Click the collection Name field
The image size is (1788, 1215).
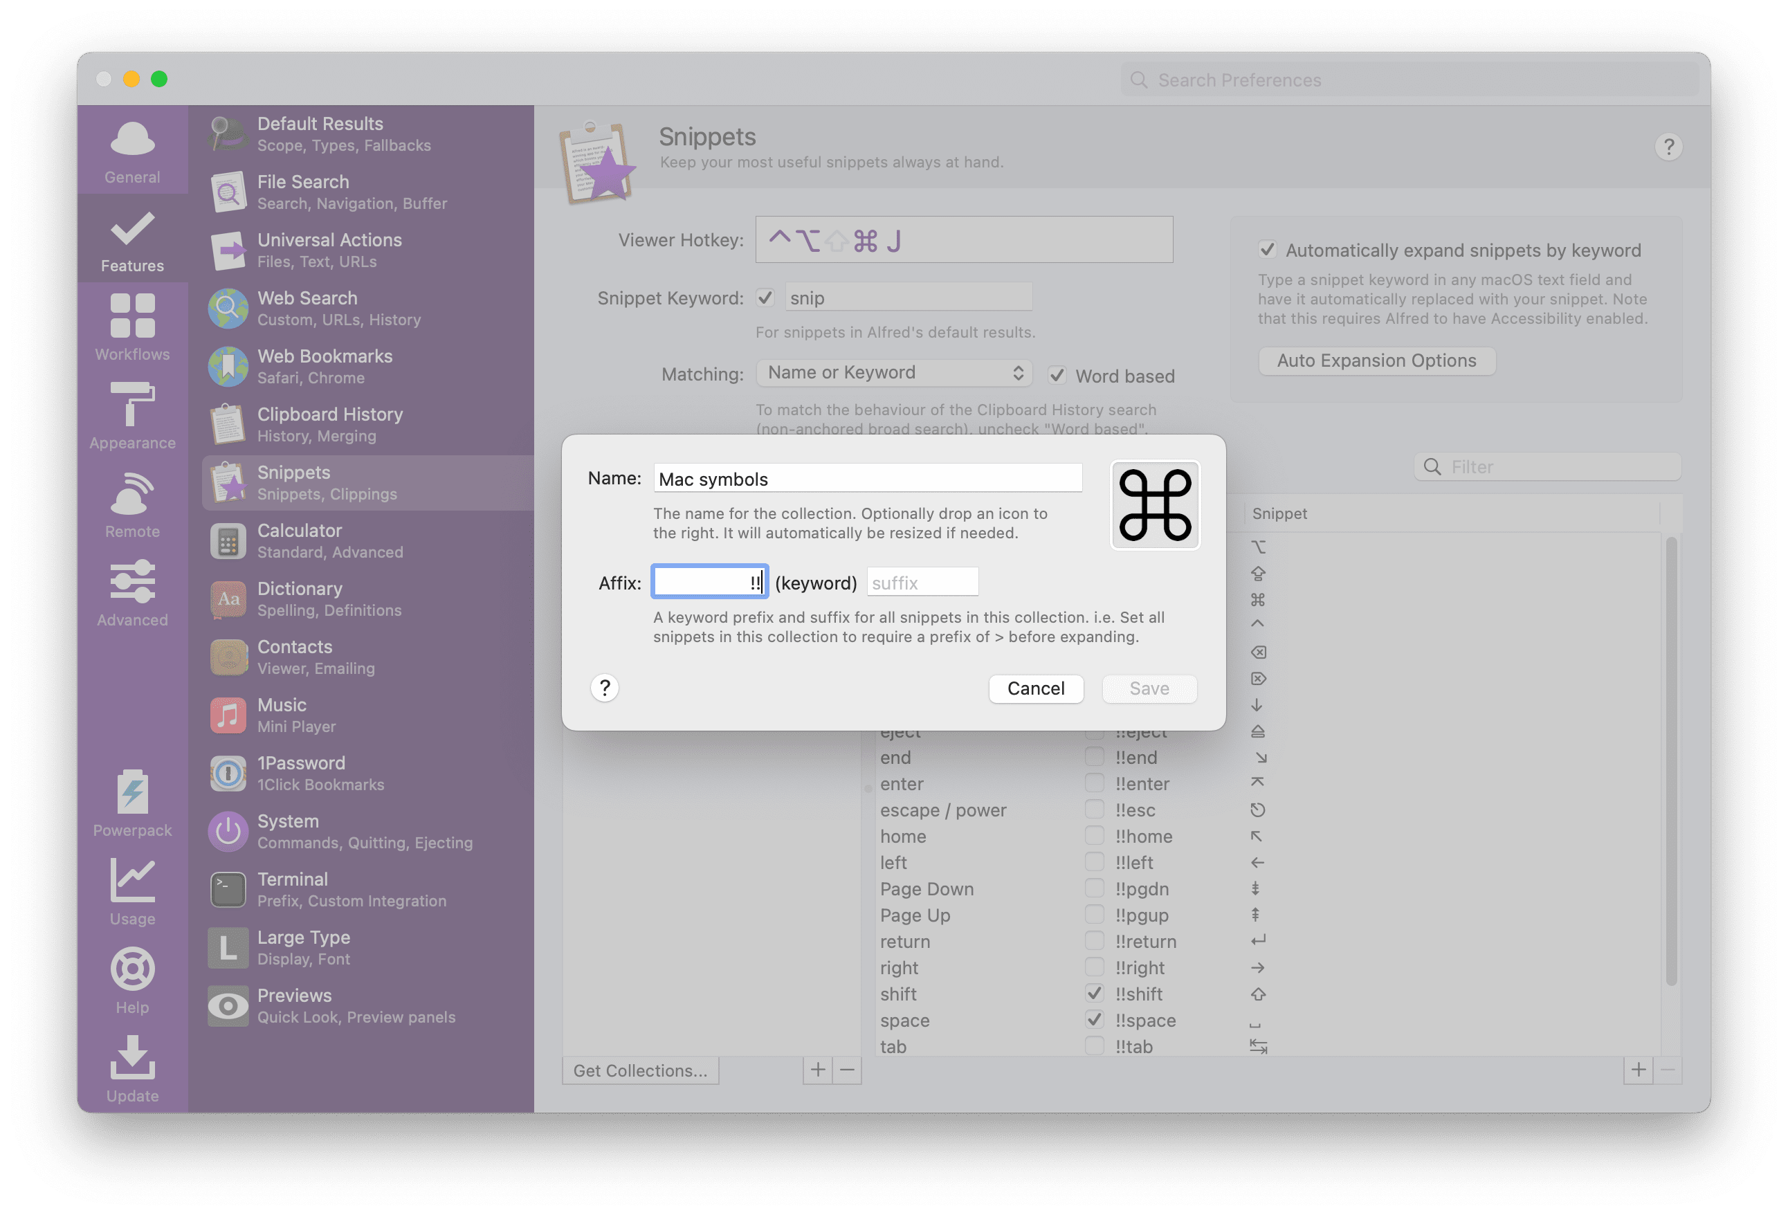pyautogui.click(x=868, y=479)
